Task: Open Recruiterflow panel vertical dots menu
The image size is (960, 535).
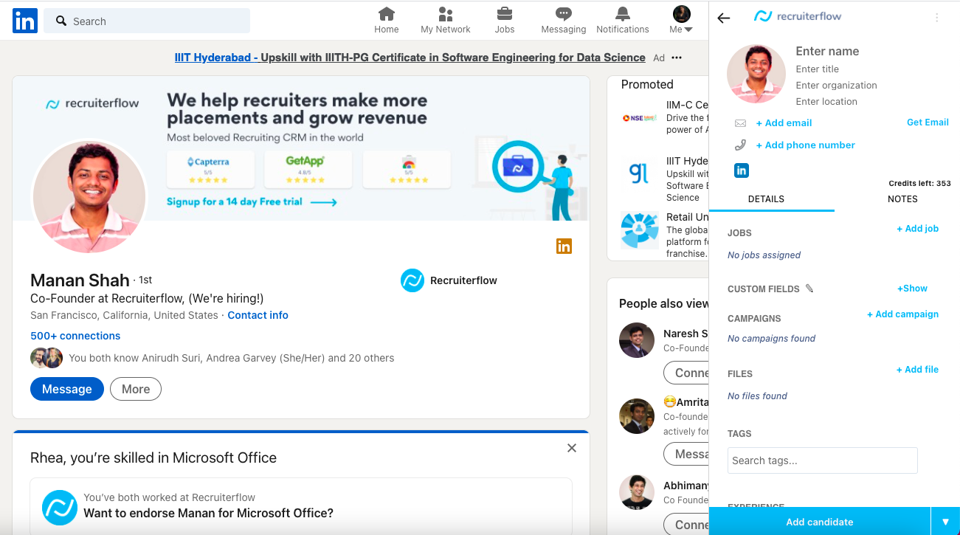Action: point(937,18)
